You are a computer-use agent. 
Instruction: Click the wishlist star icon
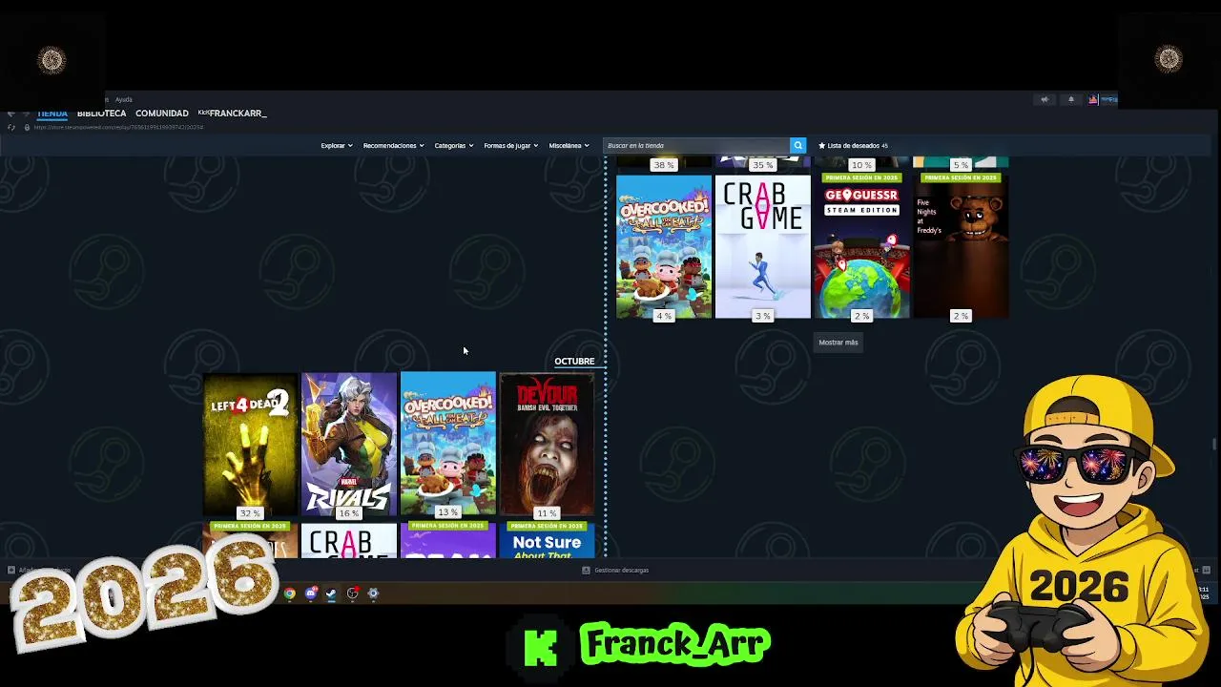(821, 146)
